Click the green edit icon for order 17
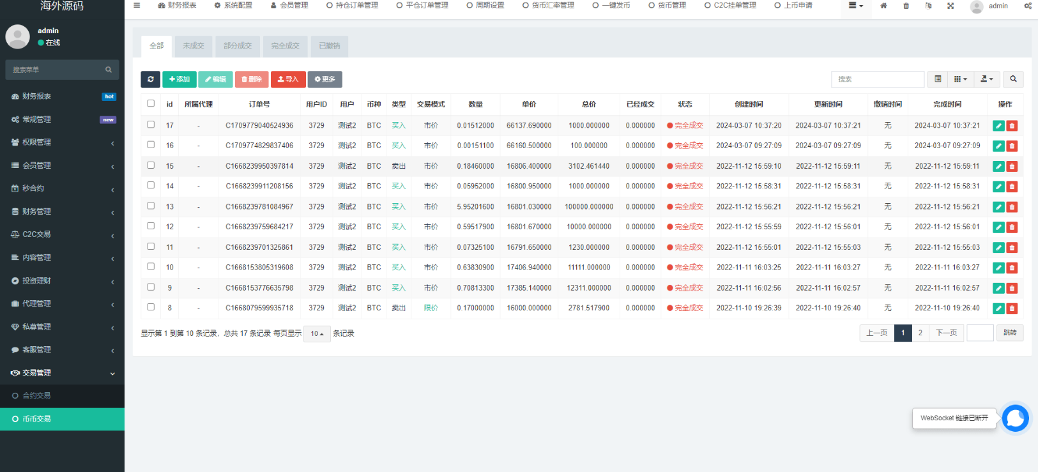 coord(998,126)
